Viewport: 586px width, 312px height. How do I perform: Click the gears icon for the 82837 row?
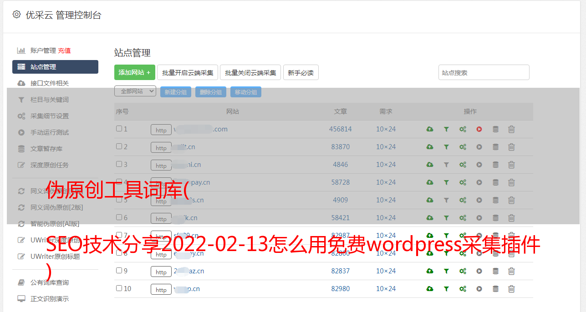pos(463,271)
